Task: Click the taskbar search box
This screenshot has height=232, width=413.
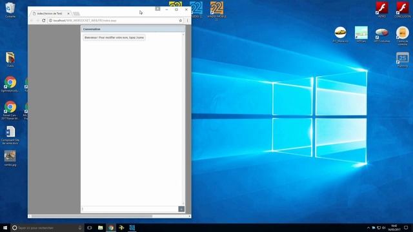Action: tap(47, 227)
